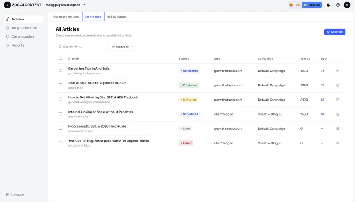Screen dimensions: 355x202
Task: Open YouTube to Blog: Repurpose Video title
Action: pos(108,141)
